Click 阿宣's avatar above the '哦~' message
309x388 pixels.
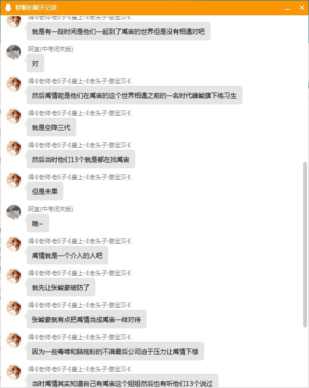[x=14, y=212]
